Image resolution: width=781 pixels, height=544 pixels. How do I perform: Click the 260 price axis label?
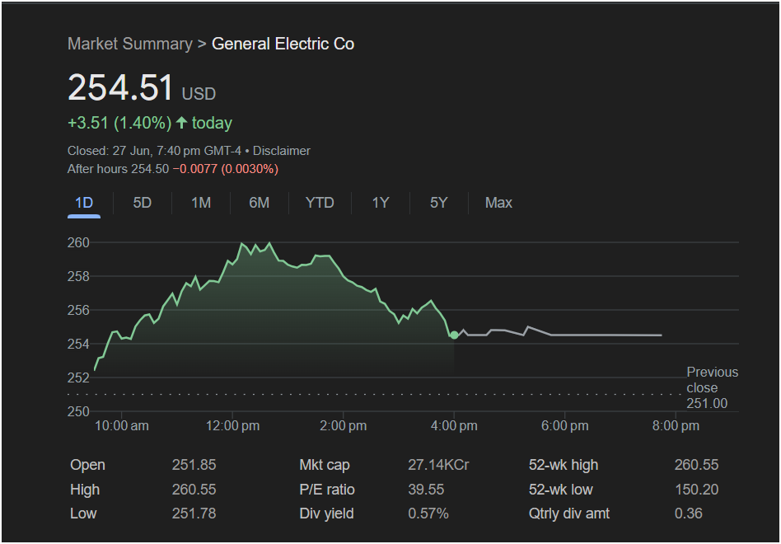tap(78, 242)
